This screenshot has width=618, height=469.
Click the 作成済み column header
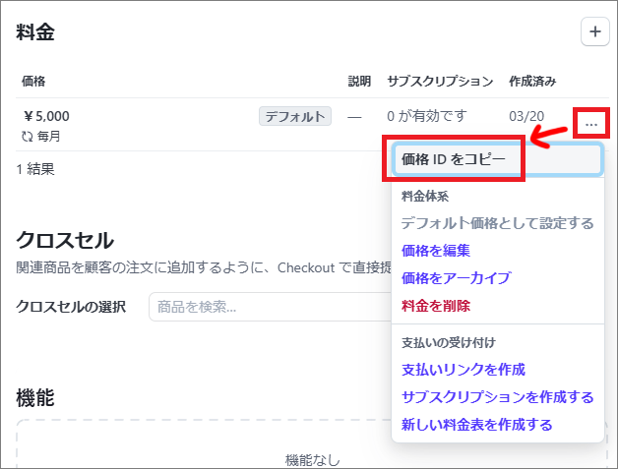[x=532, y=82]
